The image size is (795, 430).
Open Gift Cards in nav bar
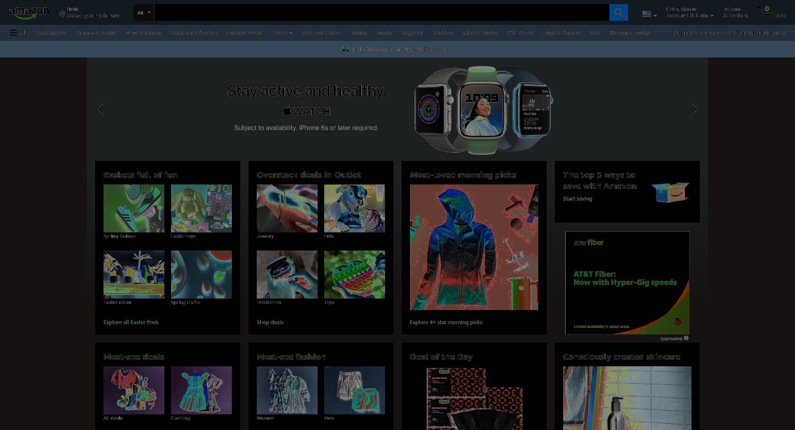coord(520,33)
